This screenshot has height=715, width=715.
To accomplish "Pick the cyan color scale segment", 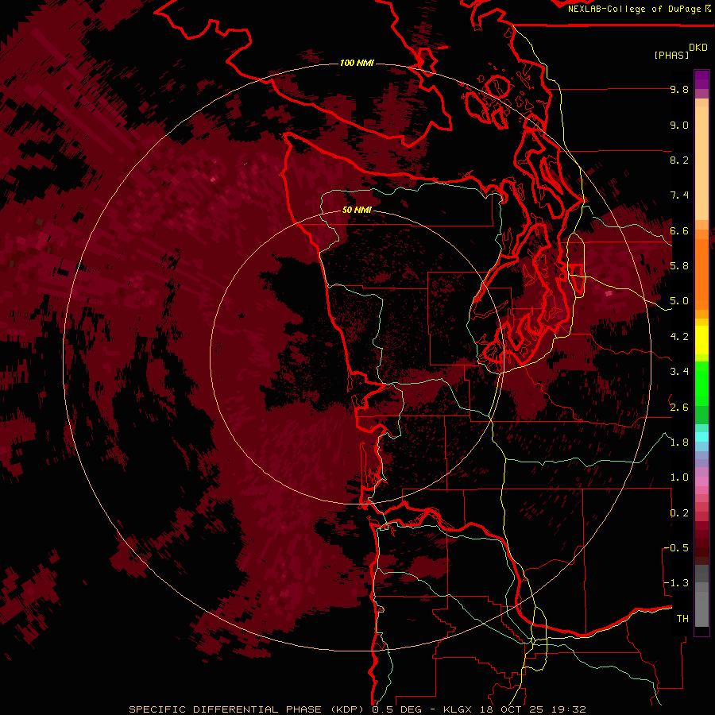I will 701,437.
